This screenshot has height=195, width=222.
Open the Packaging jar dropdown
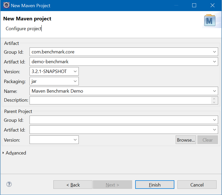coord(75,81)
